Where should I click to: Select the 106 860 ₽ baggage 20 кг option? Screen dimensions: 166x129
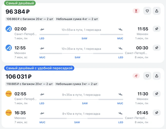pos(30,19)
